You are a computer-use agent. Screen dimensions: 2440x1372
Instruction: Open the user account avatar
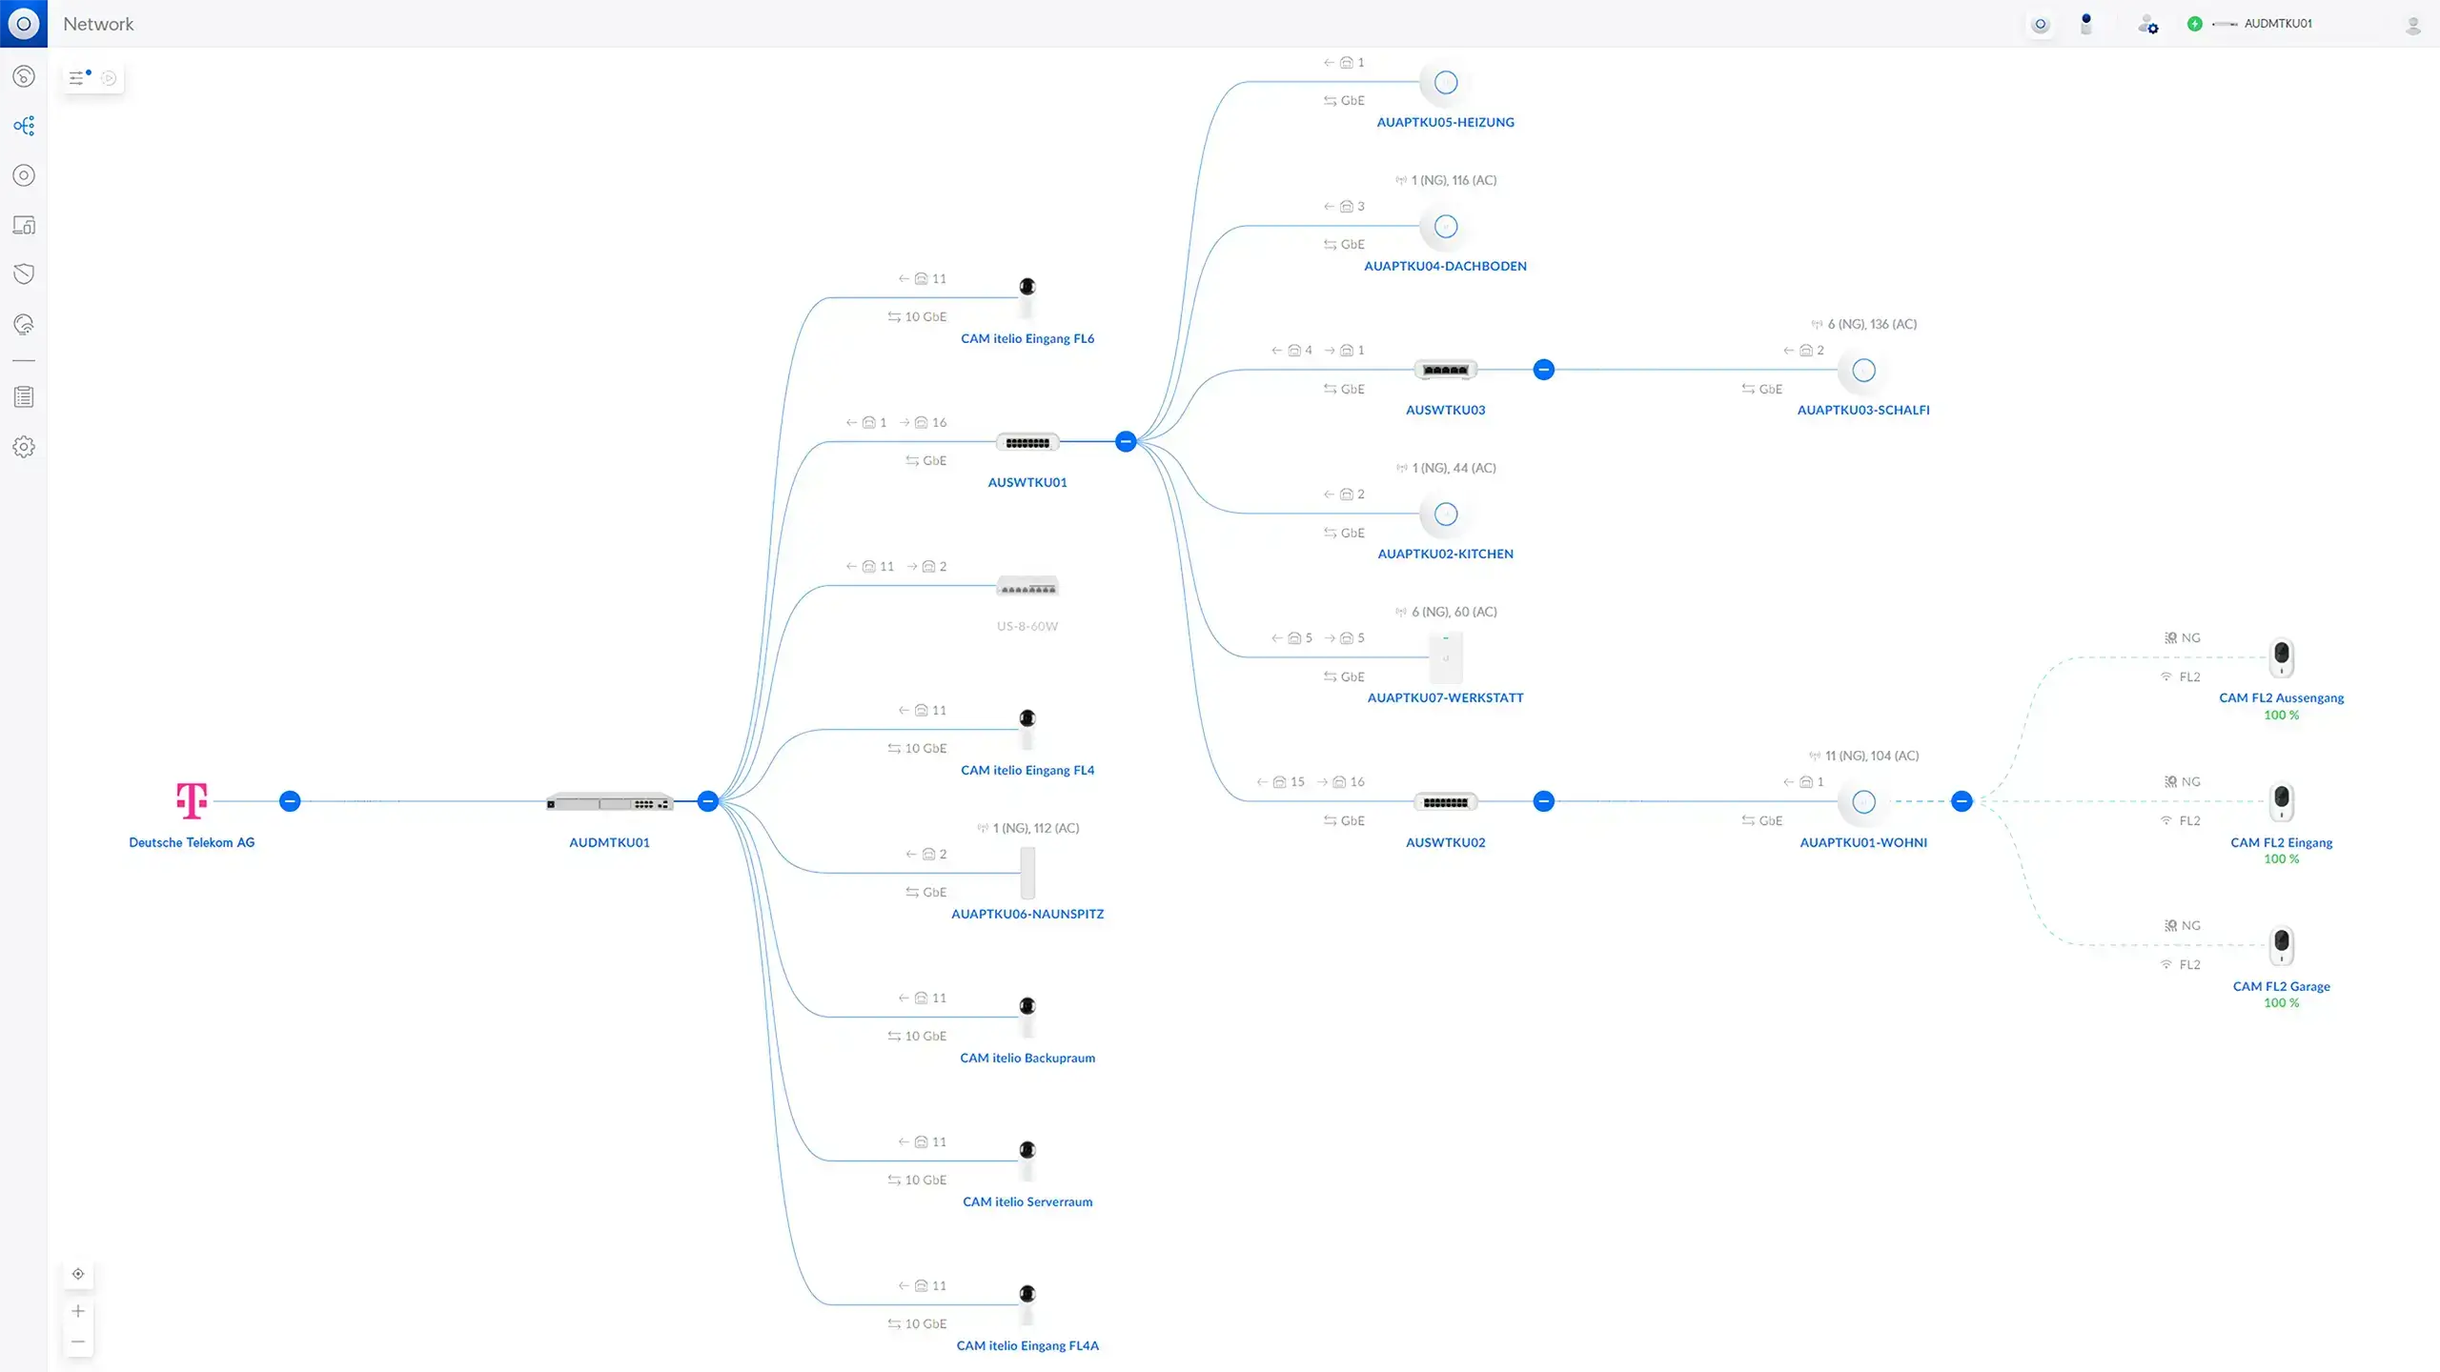2413,25
